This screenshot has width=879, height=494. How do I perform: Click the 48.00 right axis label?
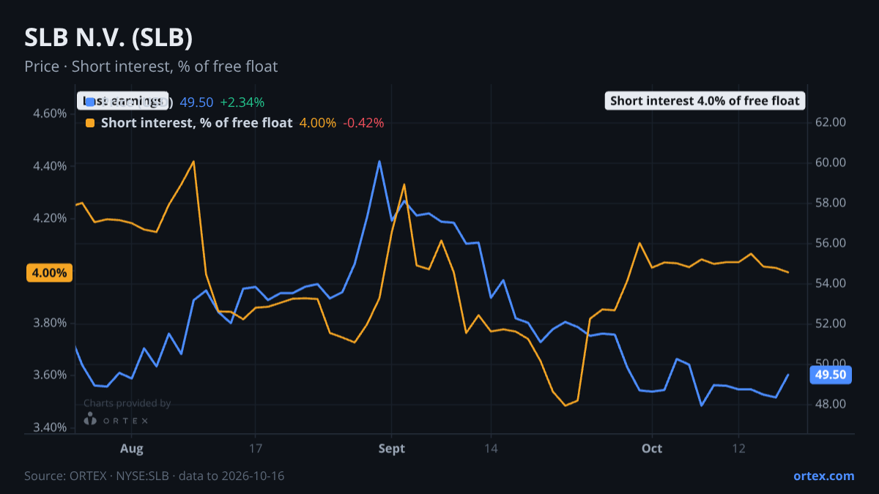[x=831, y=404]
